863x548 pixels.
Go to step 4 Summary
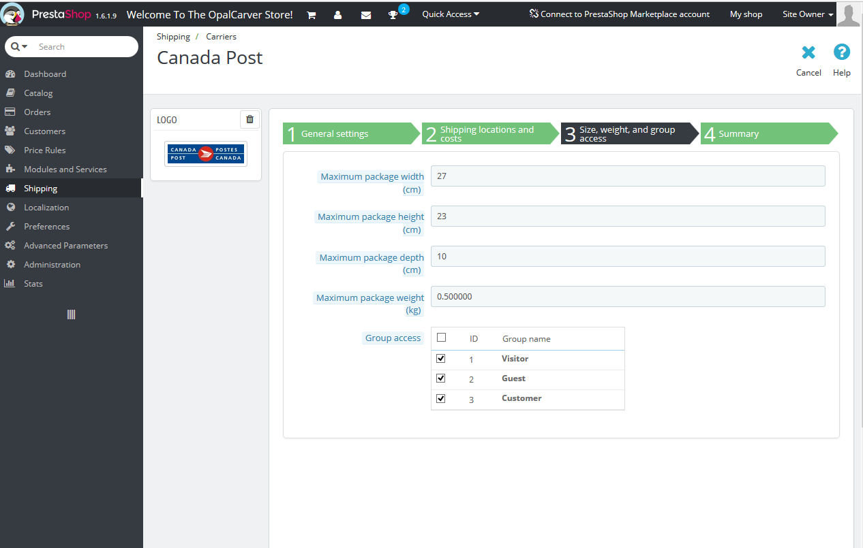[769, 133]
